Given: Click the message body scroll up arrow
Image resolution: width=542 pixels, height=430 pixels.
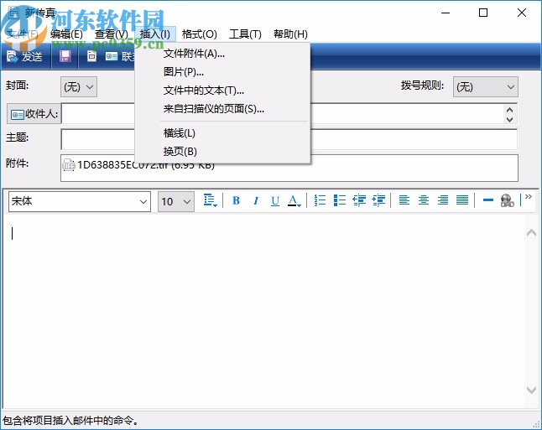Looking at the screenshot, I should [x=531, y=233].
